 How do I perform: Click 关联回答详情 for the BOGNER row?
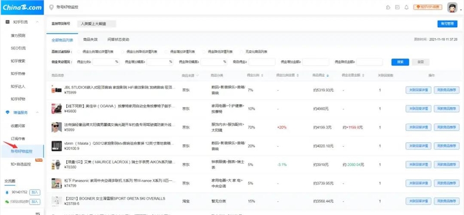418,202
